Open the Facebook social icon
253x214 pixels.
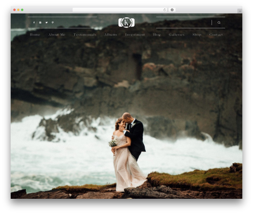point(34,22)
